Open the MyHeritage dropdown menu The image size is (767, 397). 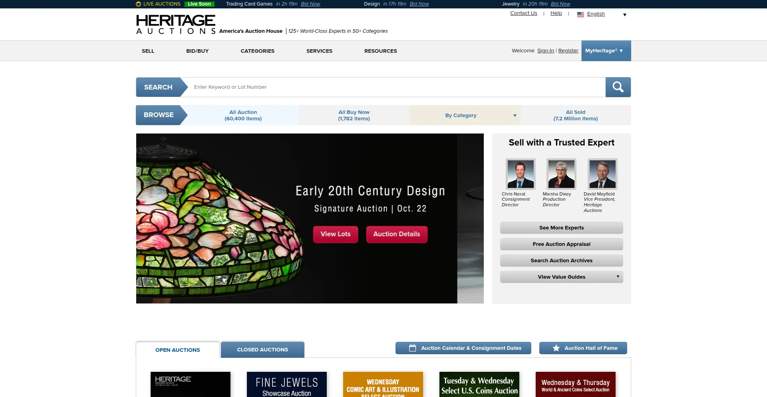click(606, 51)
